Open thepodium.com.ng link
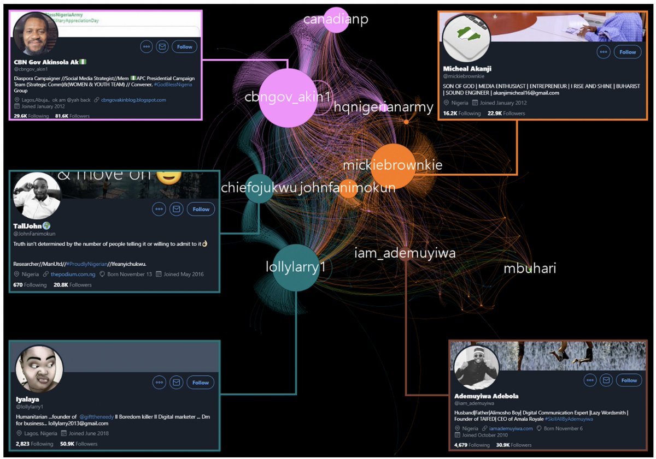Viewport: 656px width, 459px height. coord(73,274)
